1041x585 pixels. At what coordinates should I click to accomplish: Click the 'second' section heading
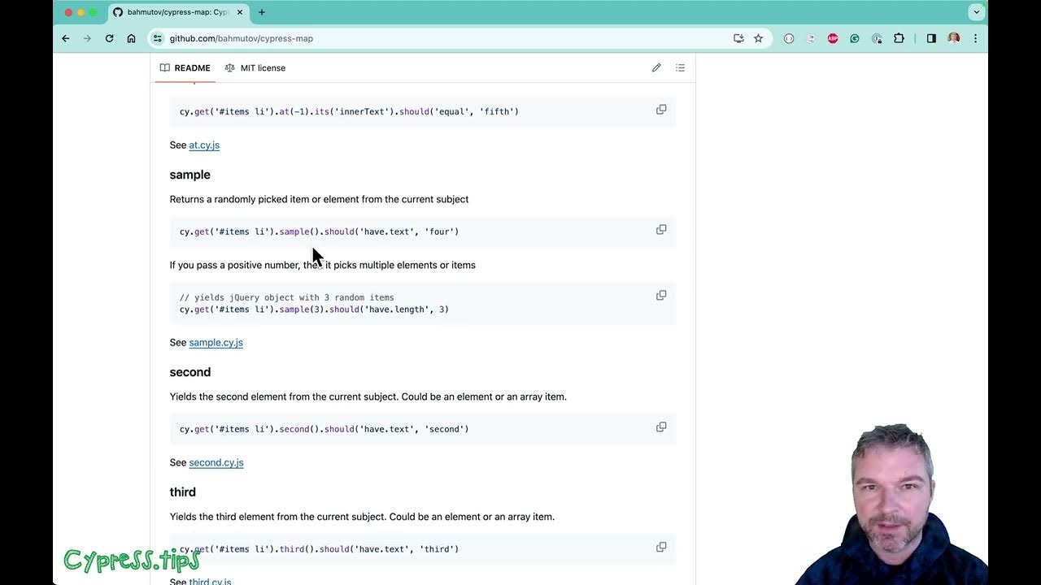[190, 372]
